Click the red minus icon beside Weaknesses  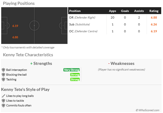coord(109,63)
